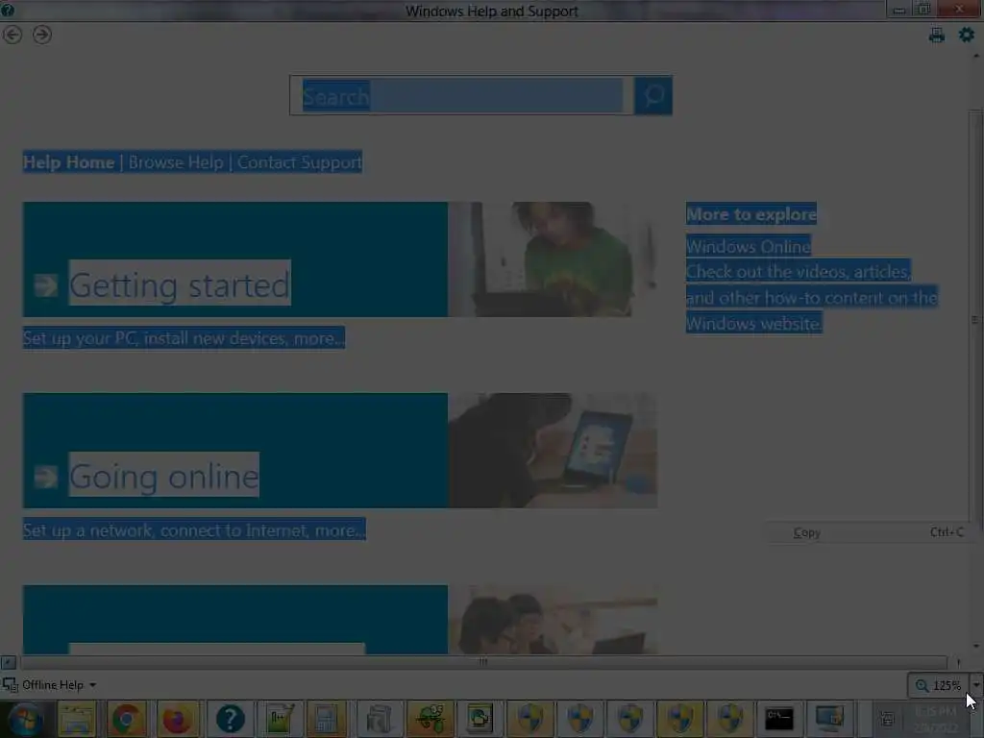Click the horizontal scrollbar thumb
The height and width of the screenshot is (738, 984).
click(x=483, y=661)
